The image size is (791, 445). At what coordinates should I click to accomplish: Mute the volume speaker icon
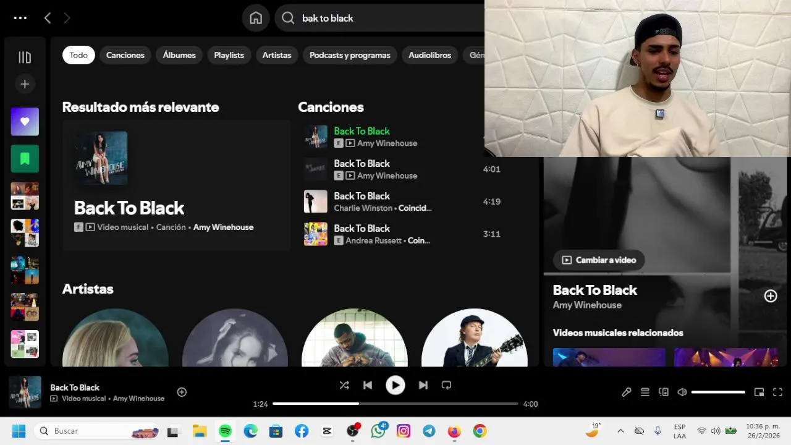point(682,392)
